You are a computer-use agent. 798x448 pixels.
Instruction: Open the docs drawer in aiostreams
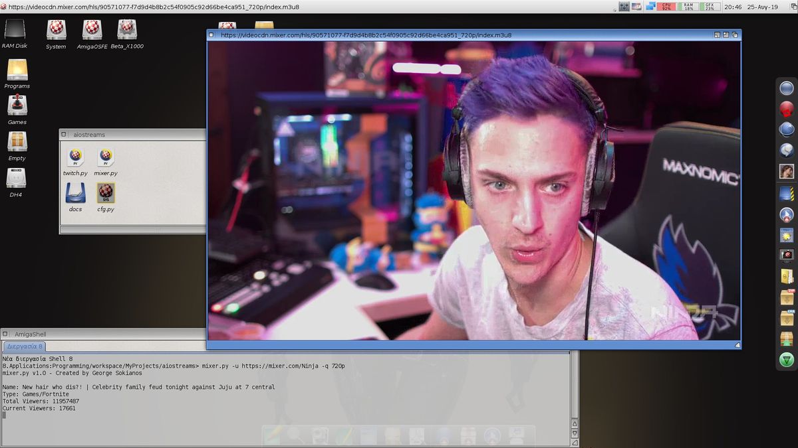[75, 193]
